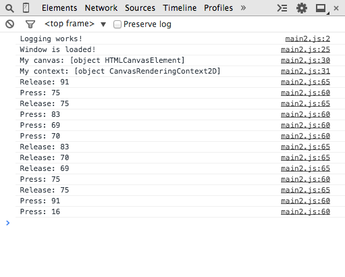
Task: Expand more tabs with the double chevron
Action: 243,8
